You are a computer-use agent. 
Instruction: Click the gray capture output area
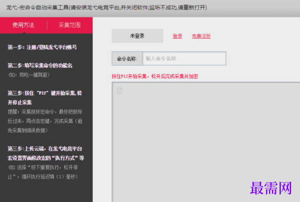click(206, 142)
